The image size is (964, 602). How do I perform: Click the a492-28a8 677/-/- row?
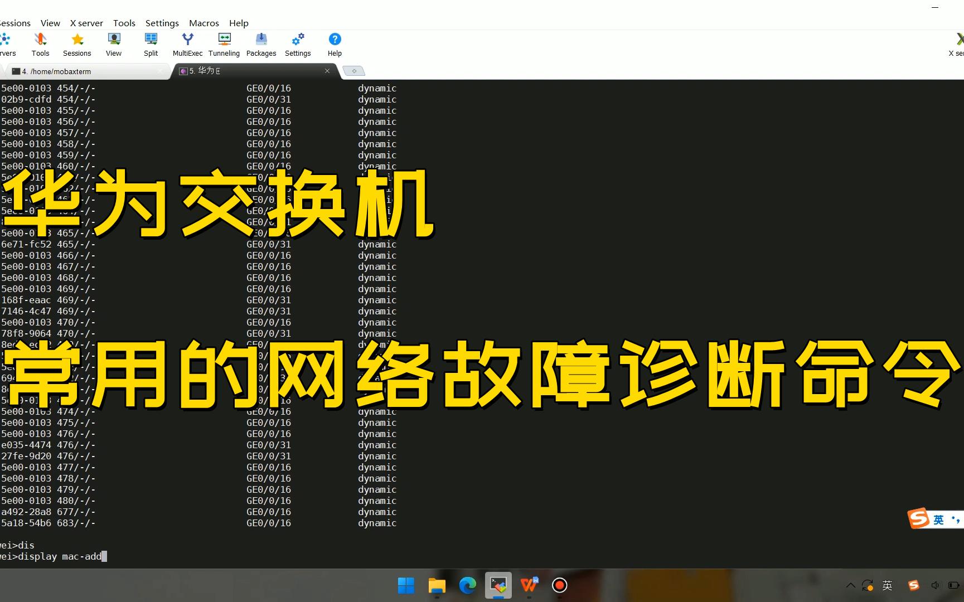click(199, 512)
